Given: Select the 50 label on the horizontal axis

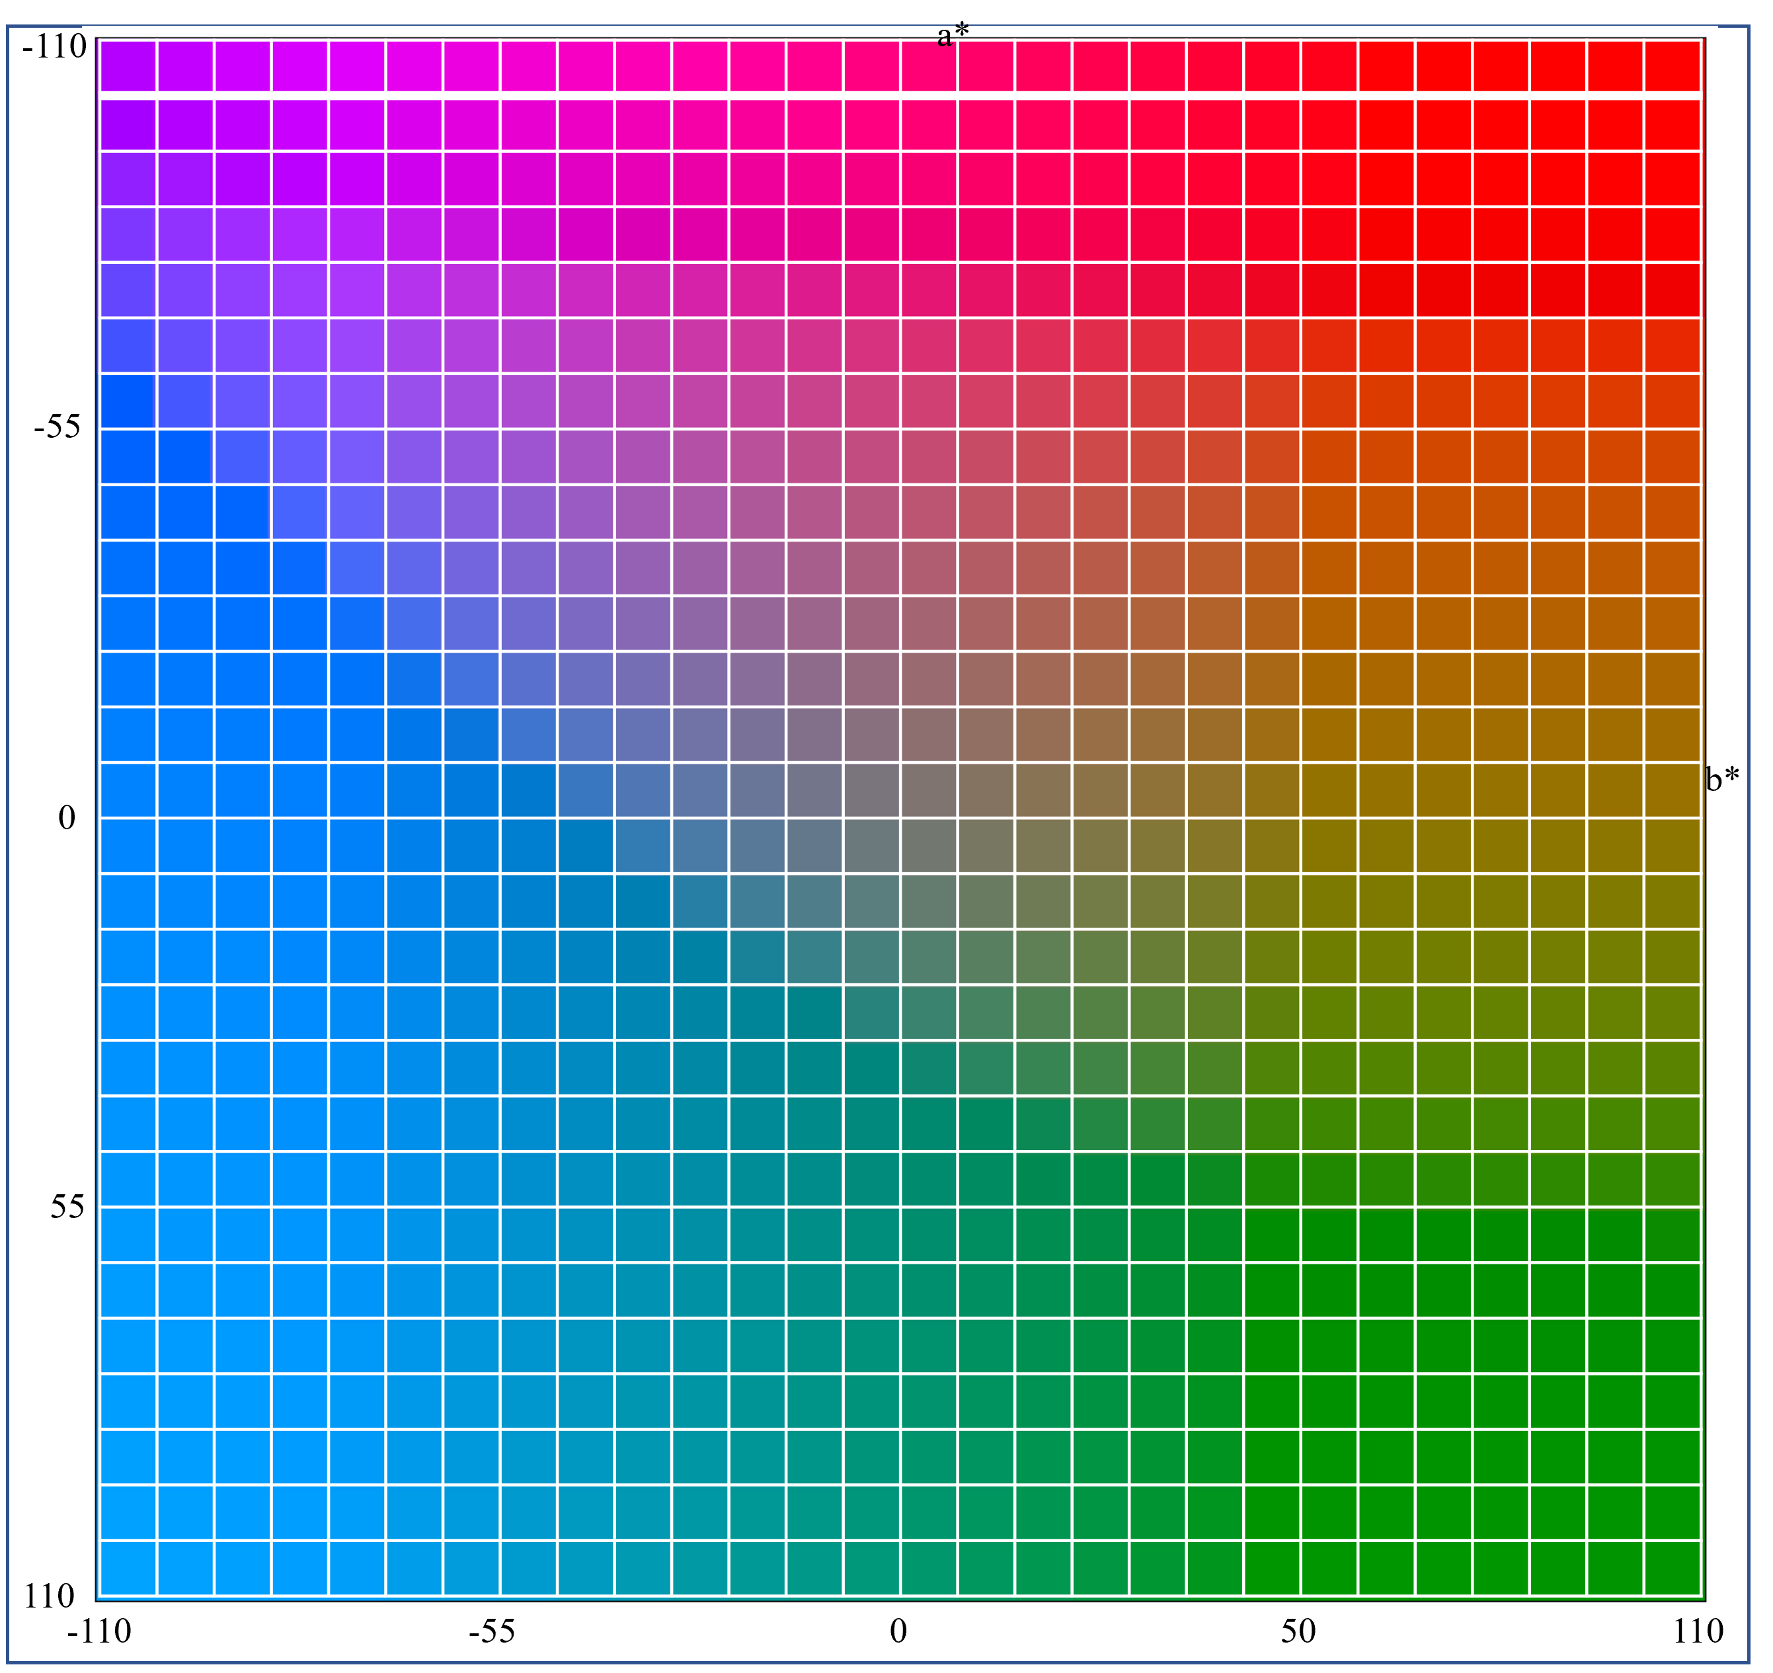Looking at the screenshot, I should coord(1298,1631).
